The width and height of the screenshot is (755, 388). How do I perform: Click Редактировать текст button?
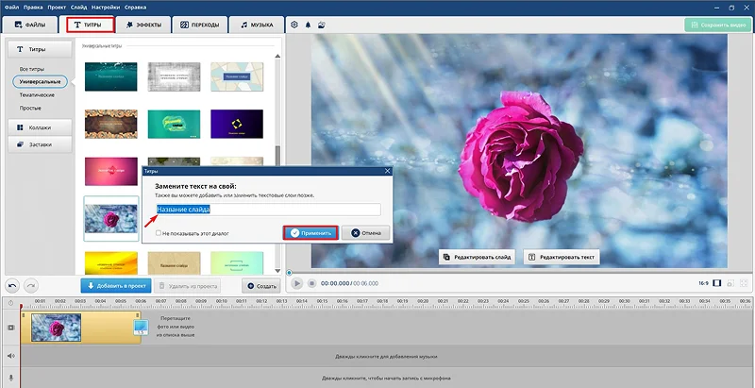pyautogui.click(x=562, y=257)
